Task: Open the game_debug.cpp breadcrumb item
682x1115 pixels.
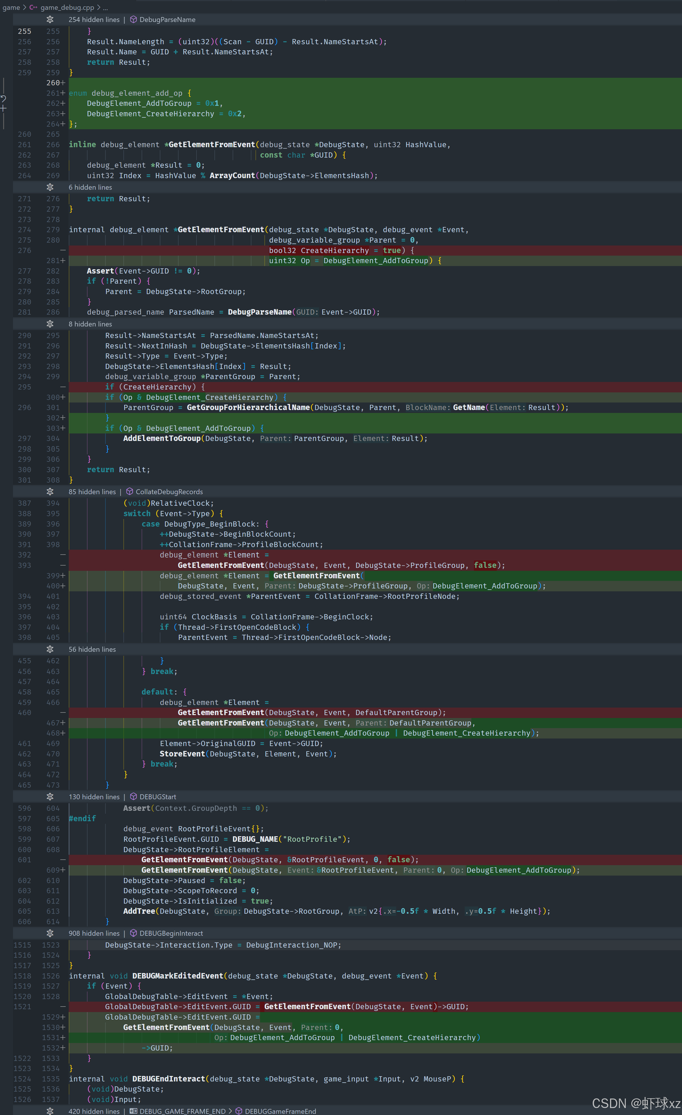Action: coord(67,7)
